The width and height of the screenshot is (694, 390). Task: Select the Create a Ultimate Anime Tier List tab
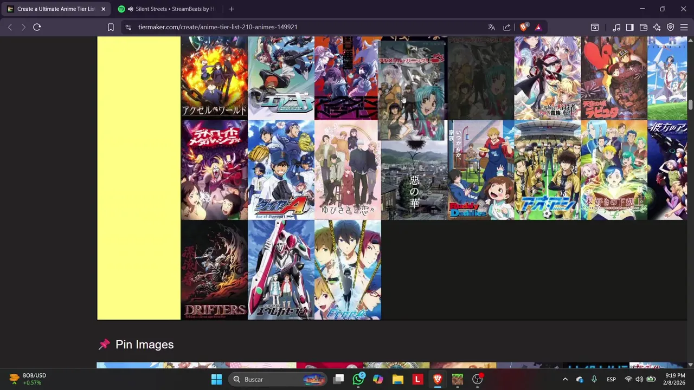pyautogui.click(x=56, y=9)
